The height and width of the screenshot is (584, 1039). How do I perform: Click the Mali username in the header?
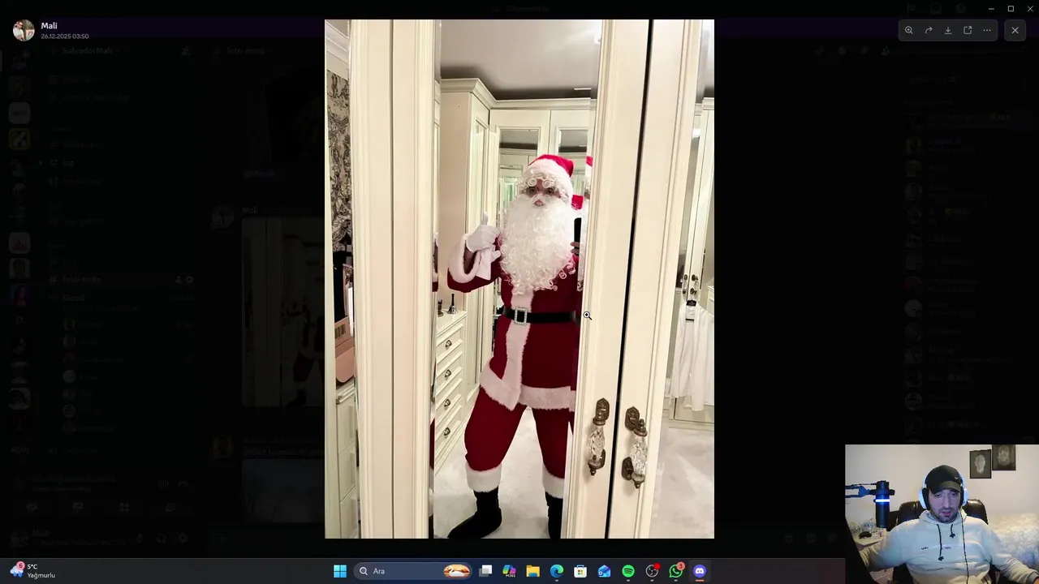[49, 26]
